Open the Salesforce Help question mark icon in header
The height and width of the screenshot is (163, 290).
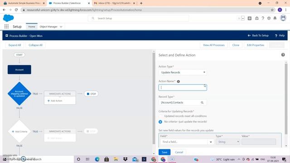tap(263, 18)
